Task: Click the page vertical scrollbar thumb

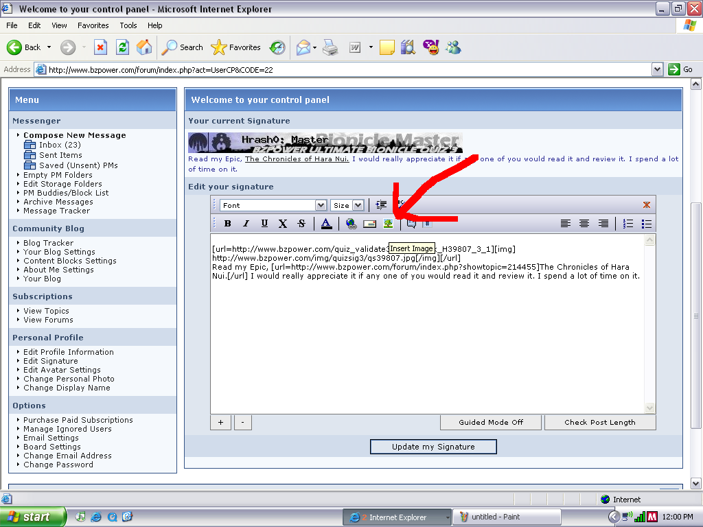Action: [696, 316]
